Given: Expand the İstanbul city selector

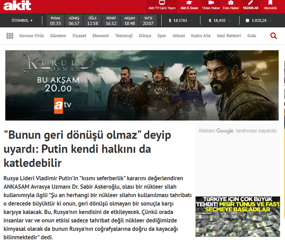Looking at the screenshot, I should [x=22, y=20].
